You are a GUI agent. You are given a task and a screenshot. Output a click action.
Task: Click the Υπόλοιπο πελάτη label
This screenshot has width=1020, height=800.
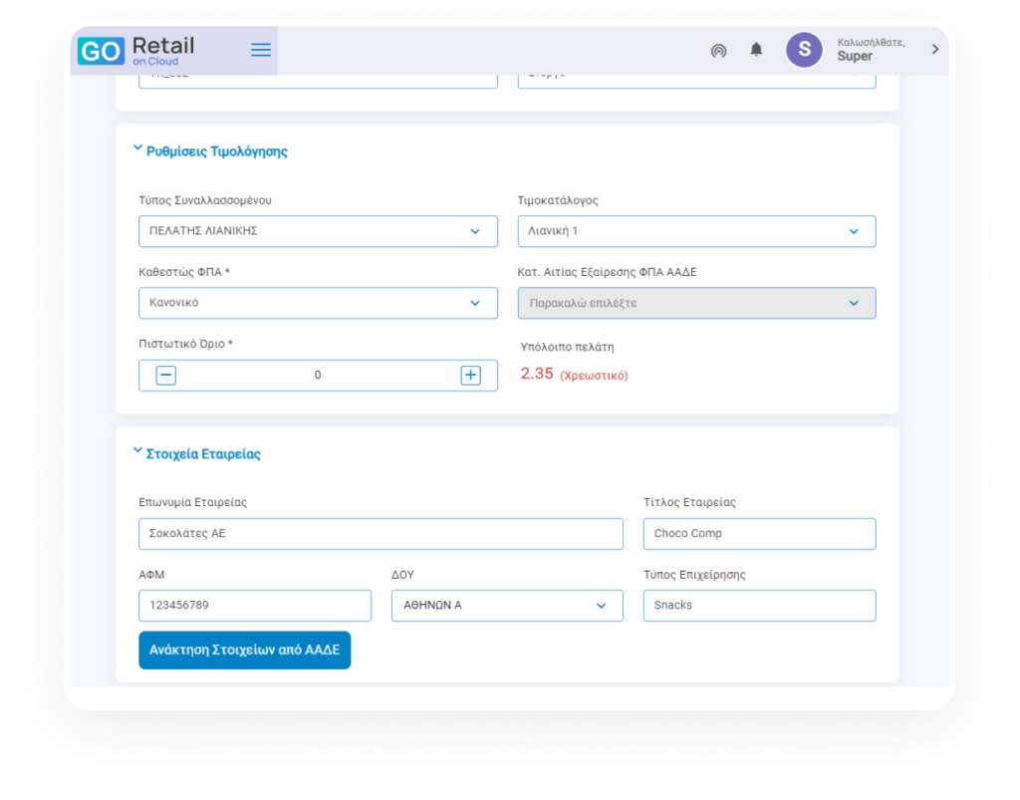[567, 348]
